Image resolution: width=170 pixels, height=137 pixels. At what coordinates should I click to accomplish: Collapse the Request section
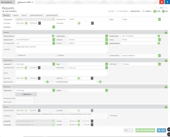point(166,33)
